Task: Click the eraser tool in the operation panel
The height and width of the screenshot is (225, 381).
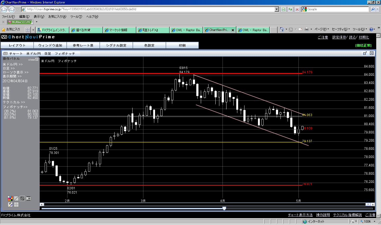Action: click(x=10, y=204)
